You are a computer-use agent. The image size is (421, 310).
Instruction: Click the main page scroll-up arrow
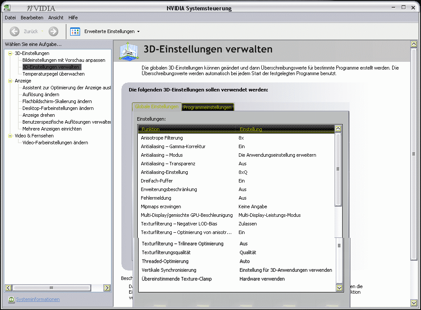[x=414, y=44]
